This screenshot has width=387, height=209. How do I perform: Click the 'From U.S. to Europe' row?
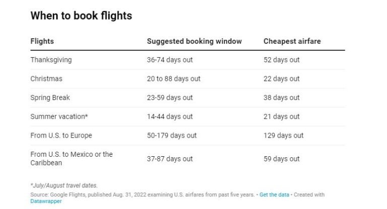(61, 136)
